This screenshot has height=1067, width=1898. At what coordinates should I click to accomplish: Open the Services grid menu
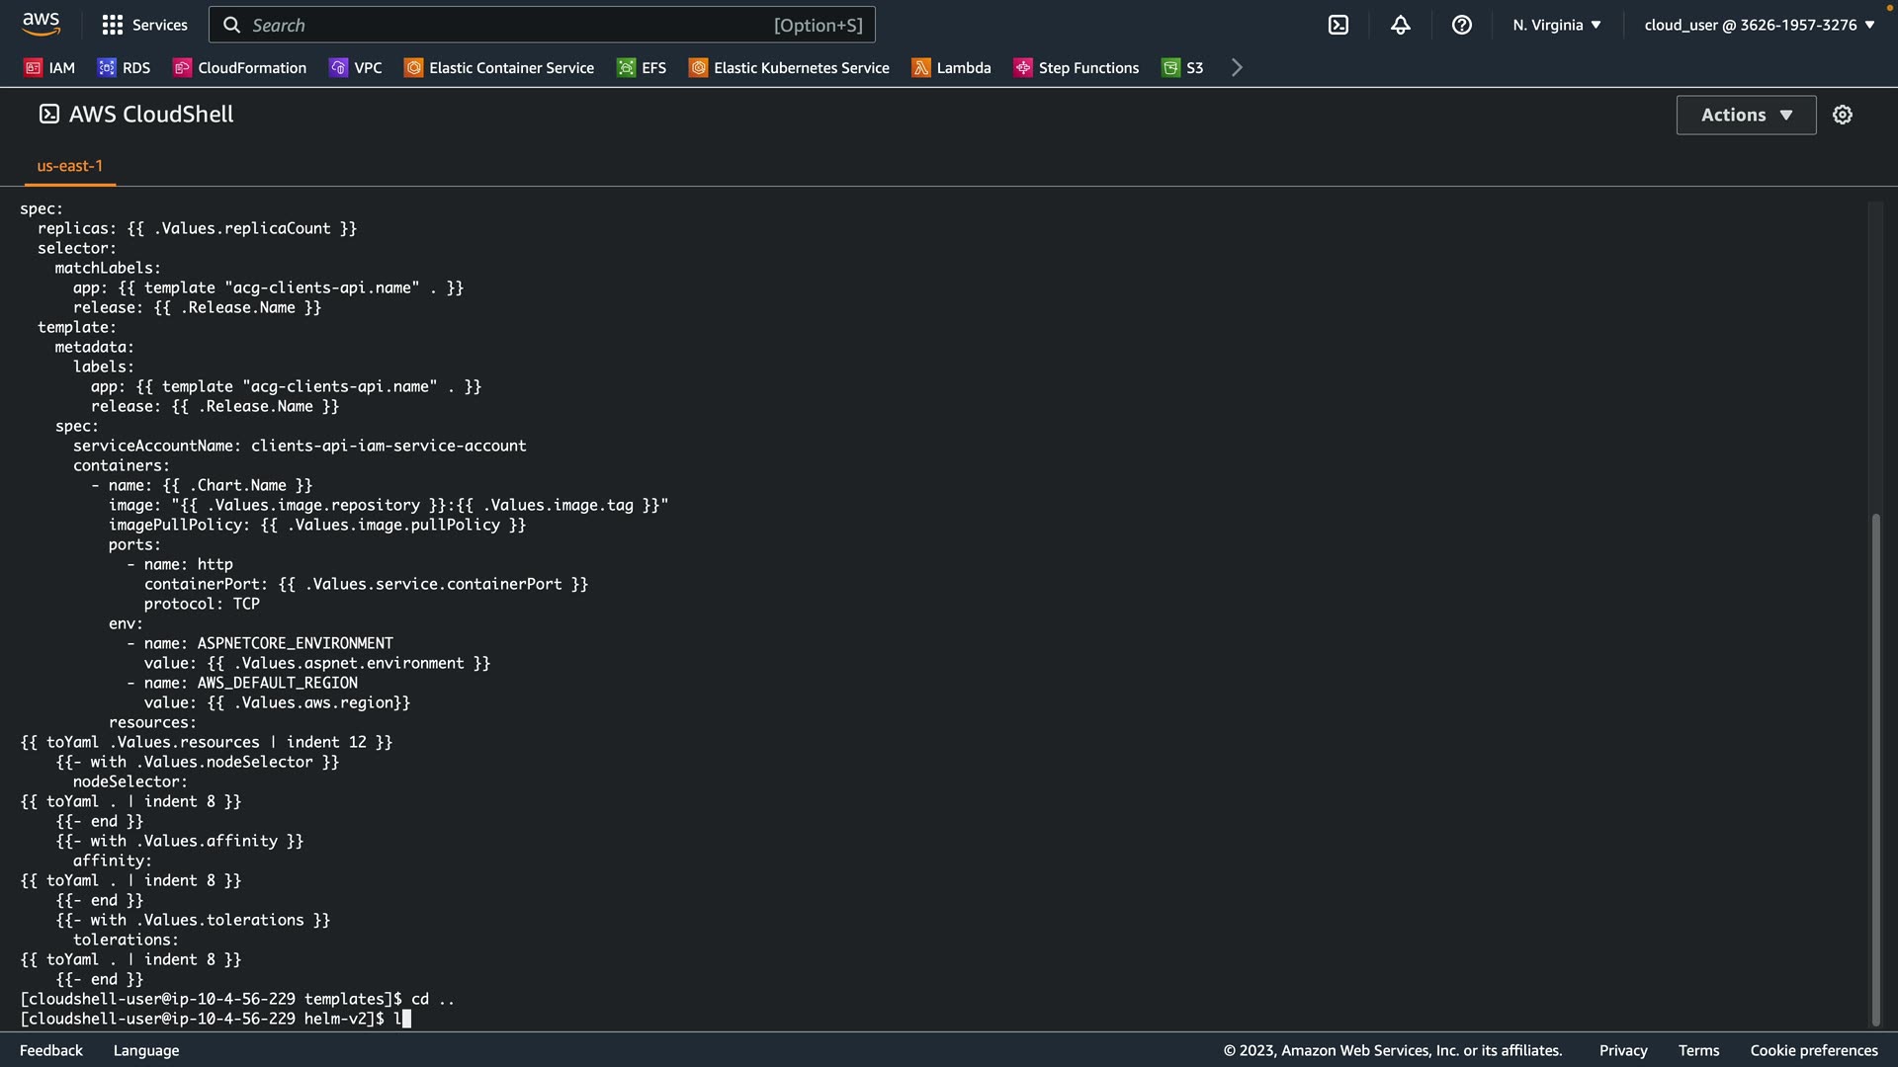click(x=144, y=25)
